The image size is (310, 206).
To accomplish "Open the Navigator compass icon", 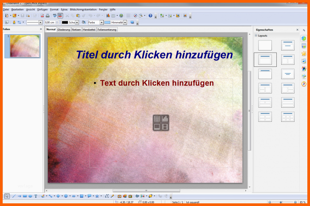I will pyautogui.click(x=136, y=16).
